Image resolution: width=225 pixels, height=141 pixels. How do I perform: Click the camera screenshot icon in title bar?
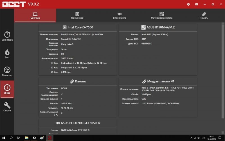[x=196, y=4]
